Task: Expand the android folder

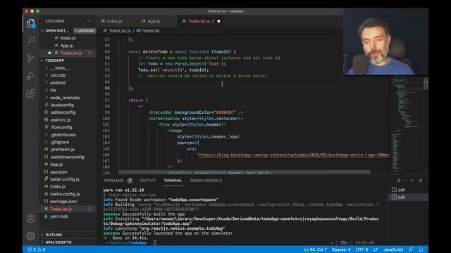Action: (58, 83)
